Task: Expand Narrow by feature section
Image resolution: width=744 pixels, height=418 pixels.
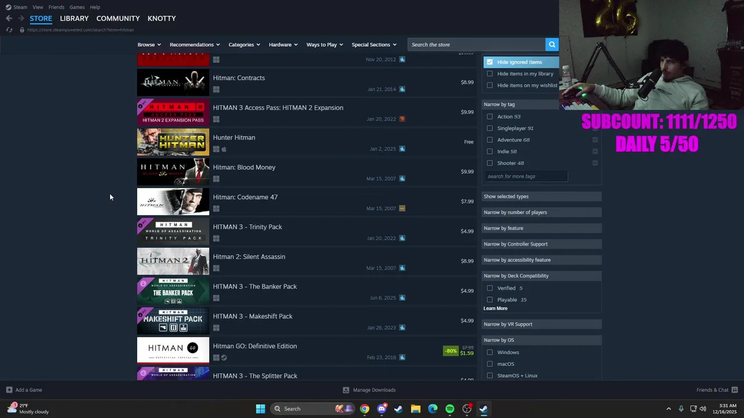Action: [x=541, y=228]
